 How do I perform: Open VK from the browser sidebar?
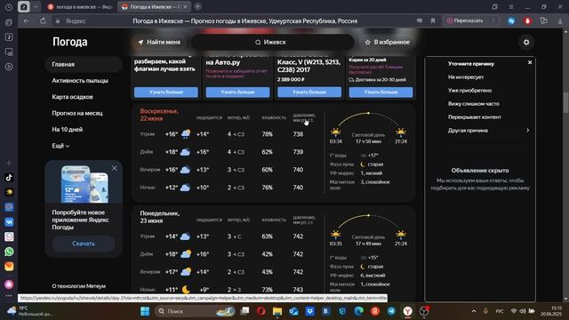click(9, 221)
